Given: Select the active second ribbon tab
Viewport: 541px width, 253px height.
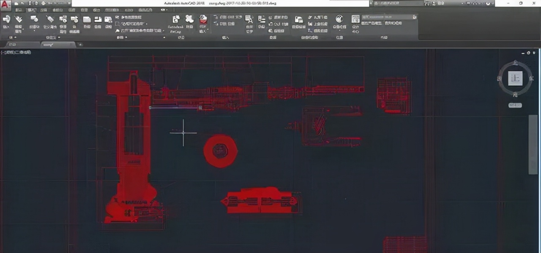Looking at the screenshot, I should pos(31,10).
